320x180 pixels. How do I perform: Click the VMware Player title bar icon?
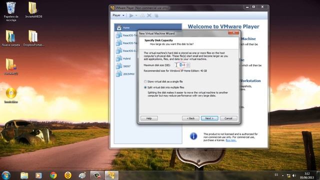[x=112, y=8]
